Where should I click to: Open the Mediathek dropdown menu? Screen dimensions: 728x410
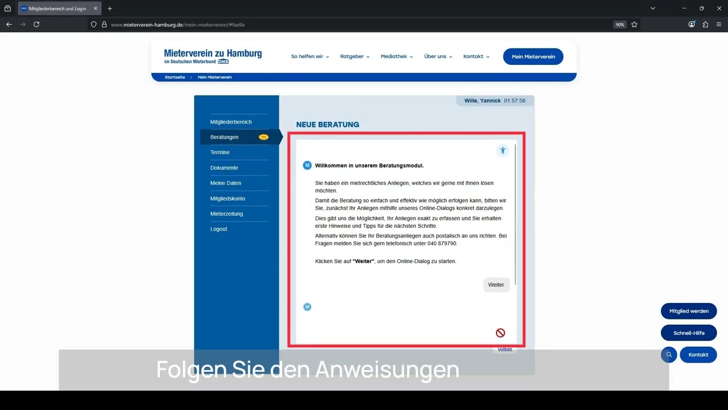click(x=396, y=56)
